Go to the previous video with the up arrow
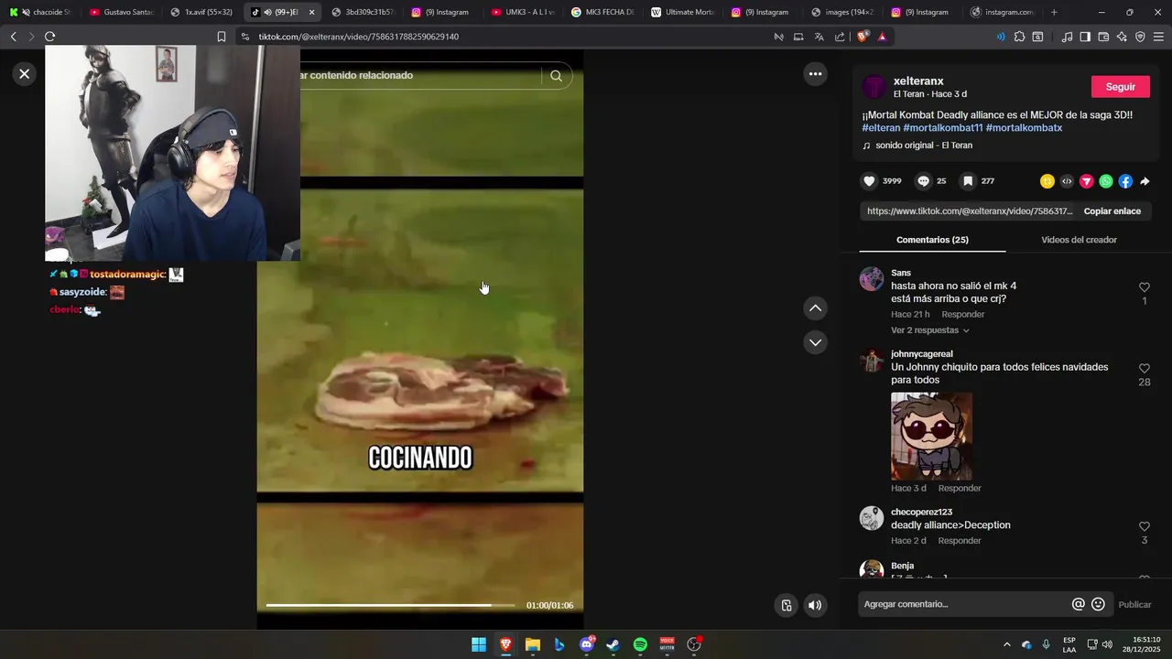1172x659 pixels. [x=815, y=308]
